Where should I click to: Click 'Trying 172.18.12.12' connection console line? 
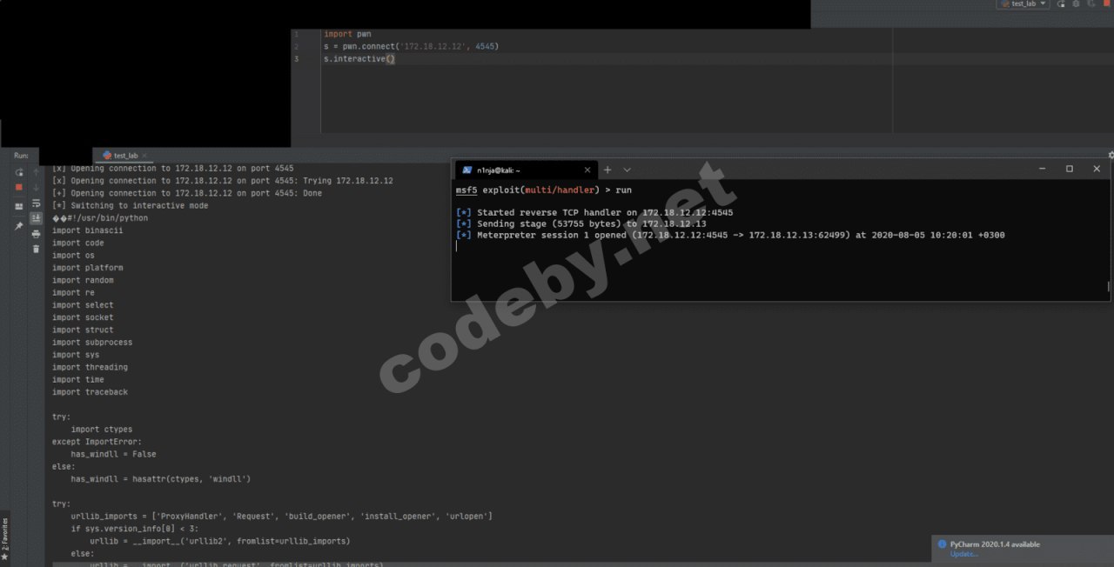(223, 181)
